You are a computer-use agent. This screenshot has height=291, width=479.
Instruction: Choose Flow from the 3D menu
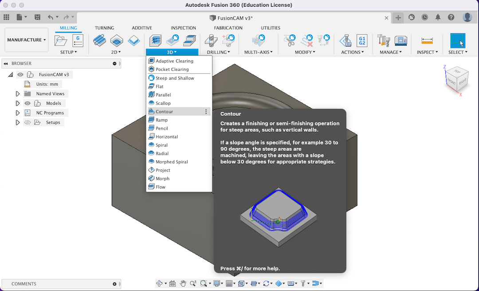179,187
